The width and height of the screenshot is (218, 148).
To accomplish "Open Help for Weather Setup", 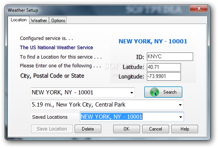I will click(x=185, y=129).
